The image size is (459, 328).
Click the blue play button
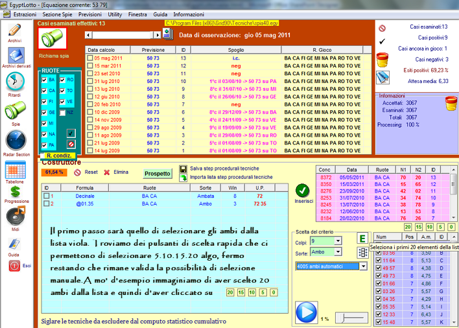click(306, 312)
